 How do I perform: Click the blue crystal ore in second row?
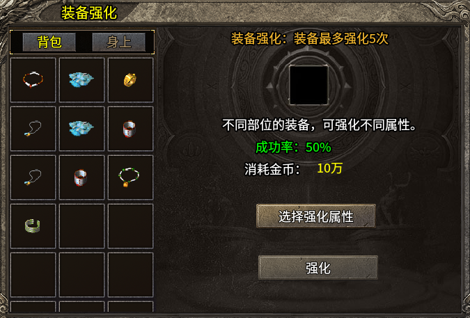[81, 129]
